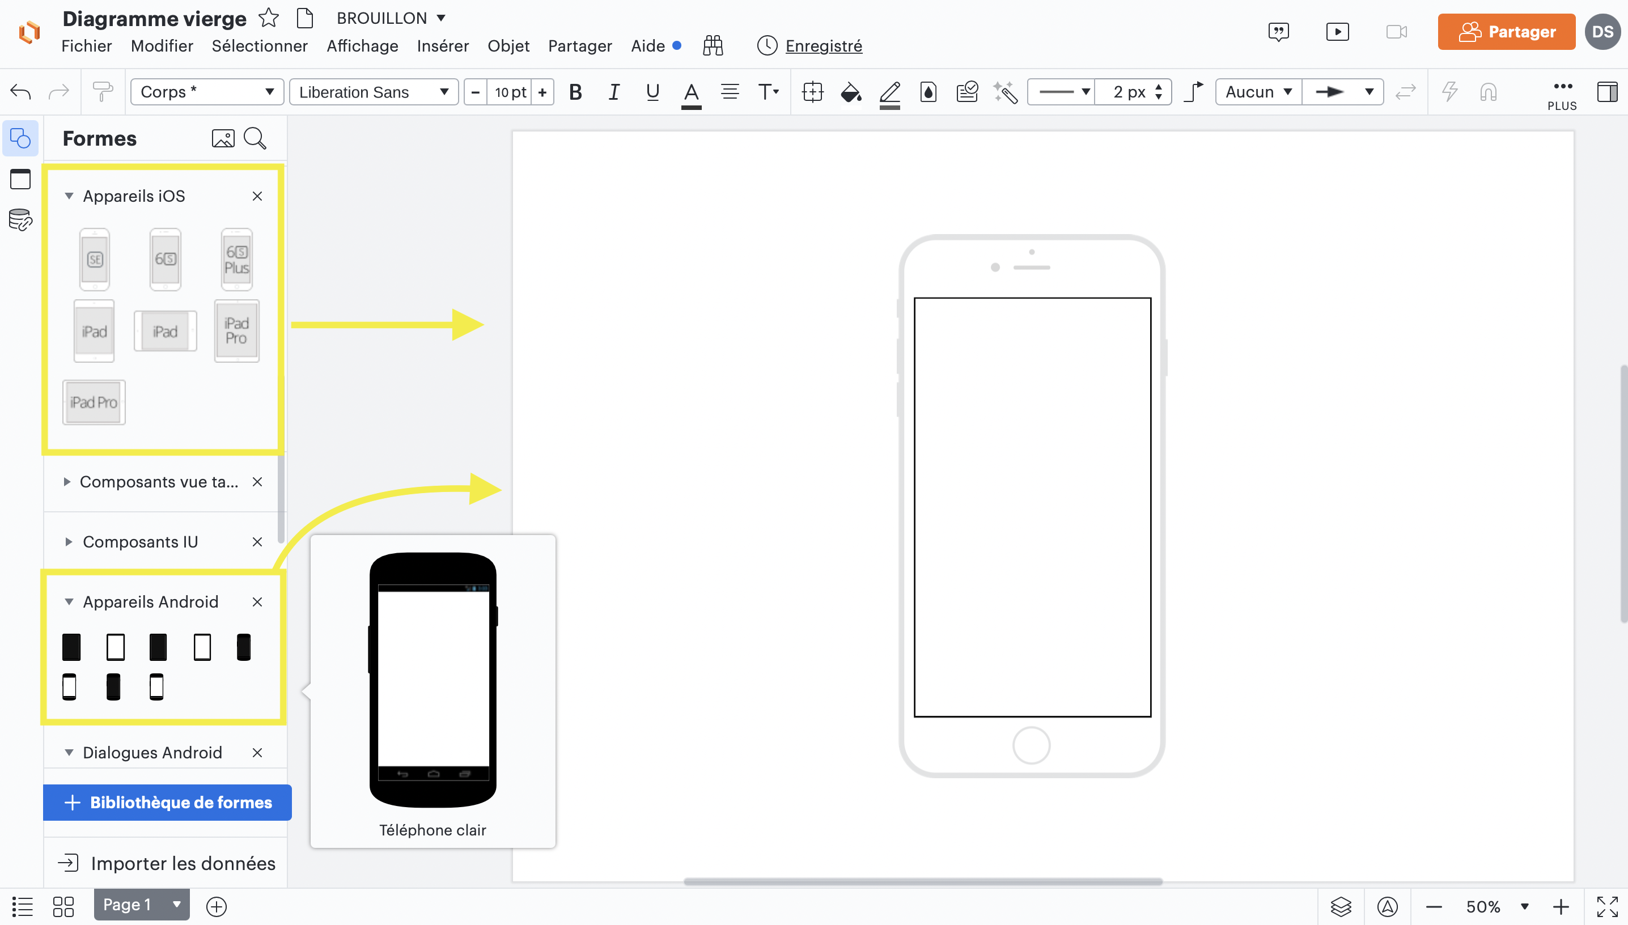This screenshot has width=1628, height=925.
Task: Open the Modifier menu
Action: (162, 46)
